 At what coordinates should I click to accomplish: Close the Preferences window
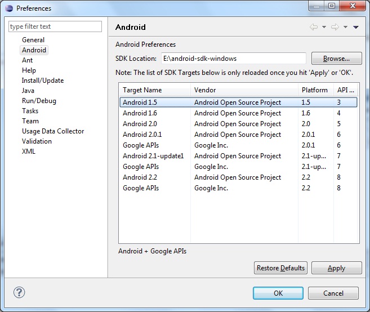pos(353,6)
